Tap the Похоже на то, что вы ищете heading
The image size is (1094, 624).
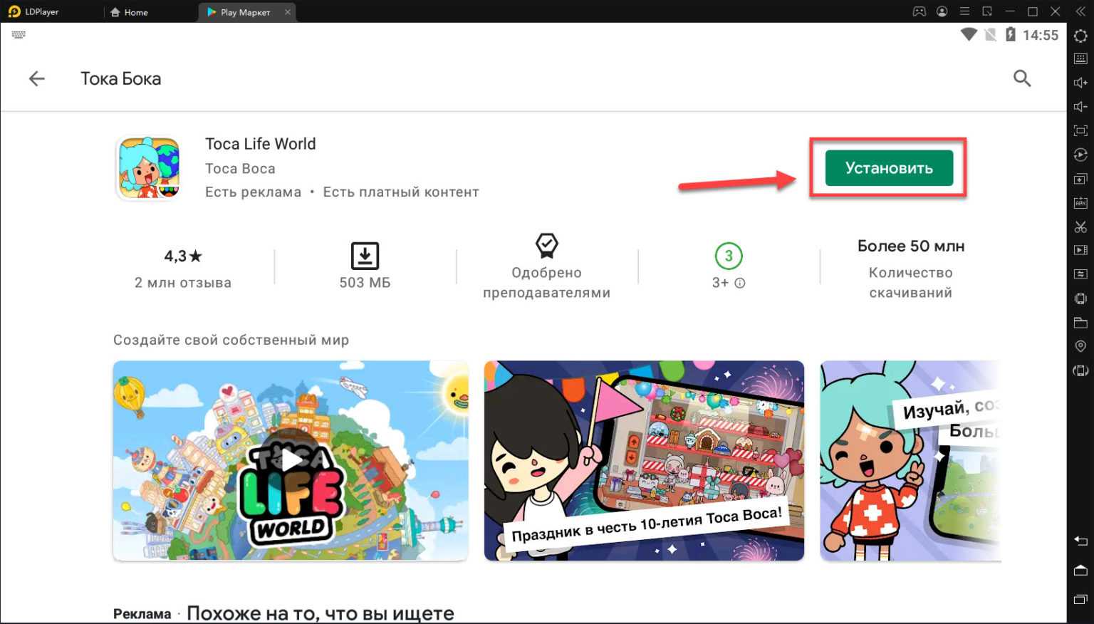click(x=321, y=613)
